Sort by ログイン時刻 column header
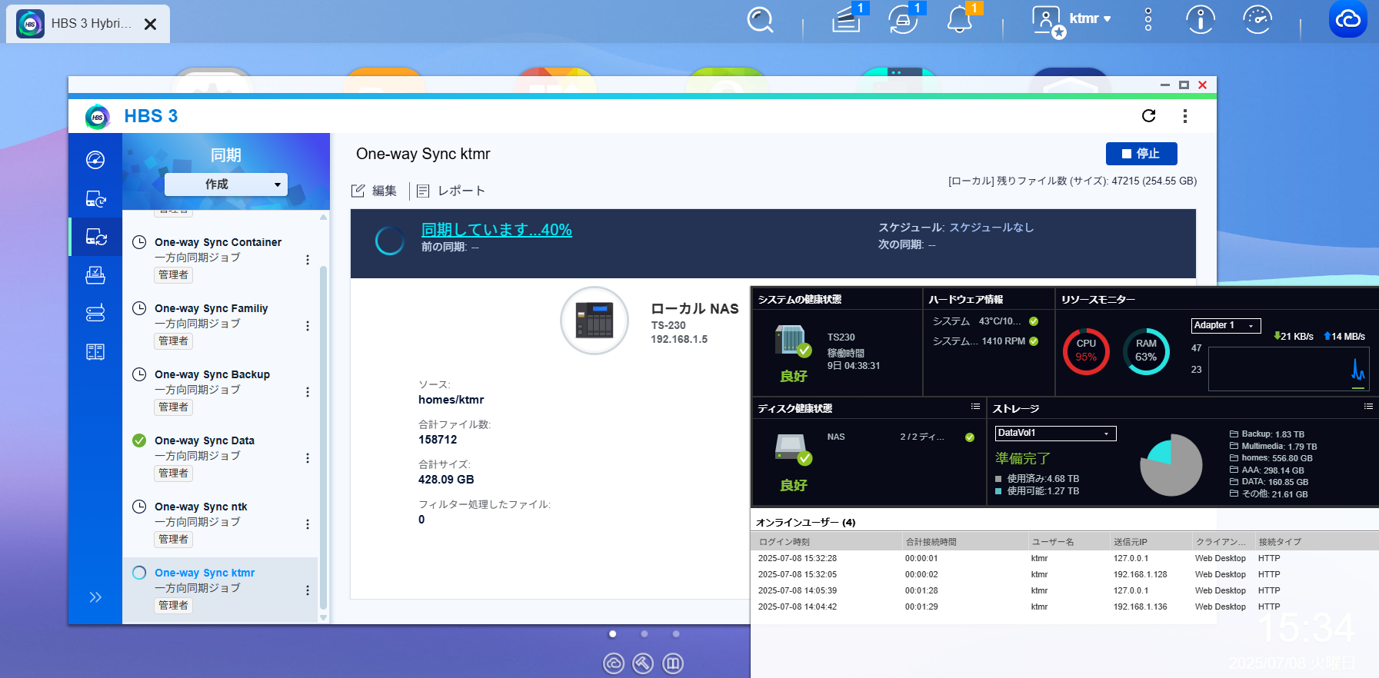The width and height of the screenshot is (1379, 678). pyautogui.click(x=826, y=542)
